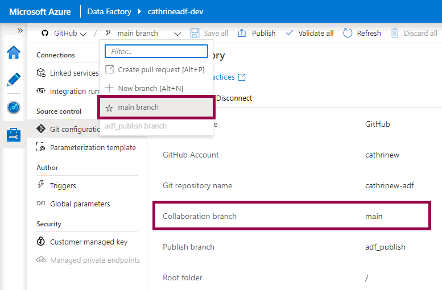Open the Monitor gauge icon
Screen dimensions: 442x290
(13, 107)
